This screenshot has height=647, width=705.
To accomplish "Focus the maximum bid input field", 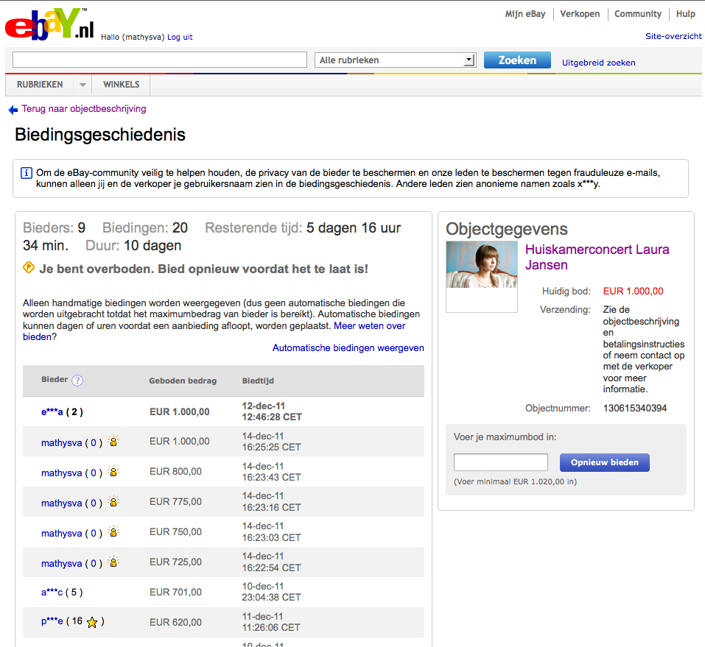I will tap(500, 462).
